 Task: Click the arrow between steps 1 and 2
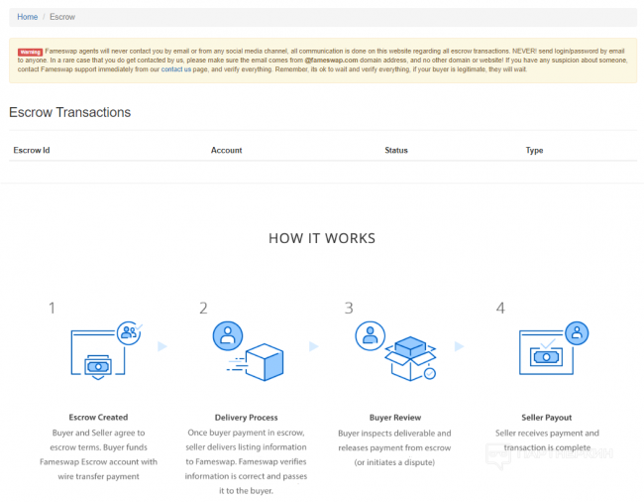click(162, 346)
